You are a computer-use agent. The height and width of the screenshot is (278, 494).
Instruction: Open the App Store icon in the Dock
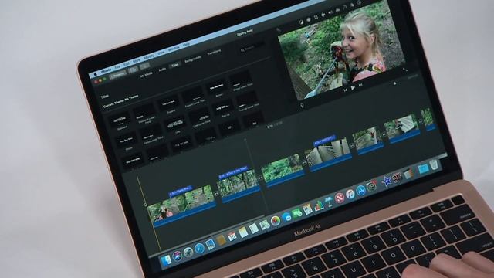tap(360, 190)
